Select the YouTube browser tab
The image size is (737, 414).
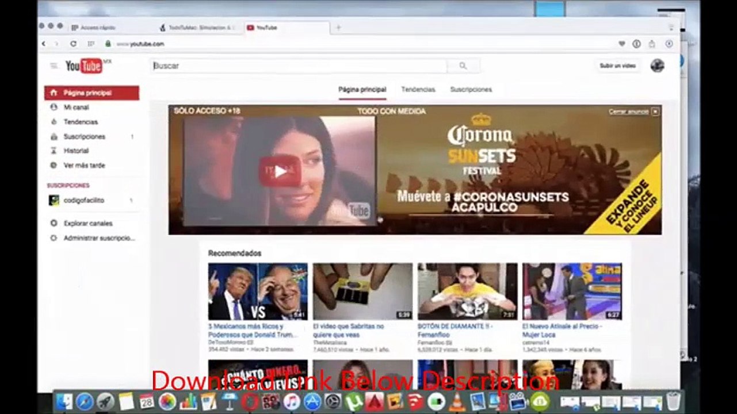point(287,28)
